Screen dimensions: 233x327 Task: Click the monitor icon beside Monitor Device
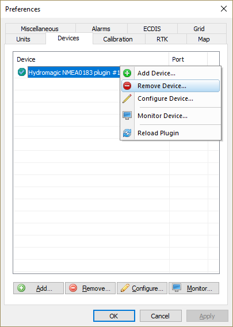point(127,116)
